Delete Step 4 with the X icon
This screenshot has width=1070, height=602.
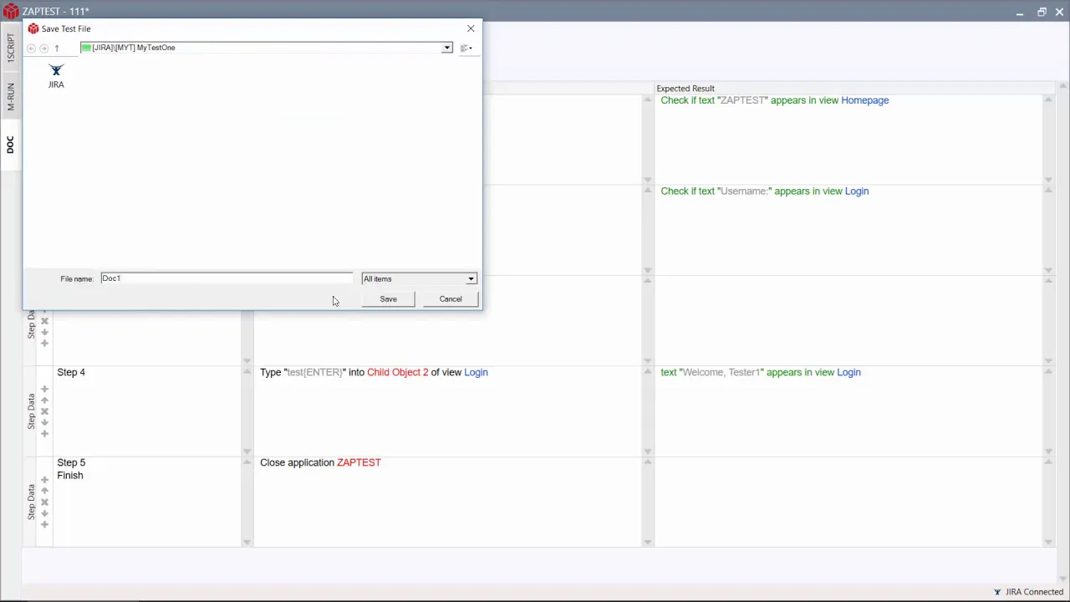[44, 411]
